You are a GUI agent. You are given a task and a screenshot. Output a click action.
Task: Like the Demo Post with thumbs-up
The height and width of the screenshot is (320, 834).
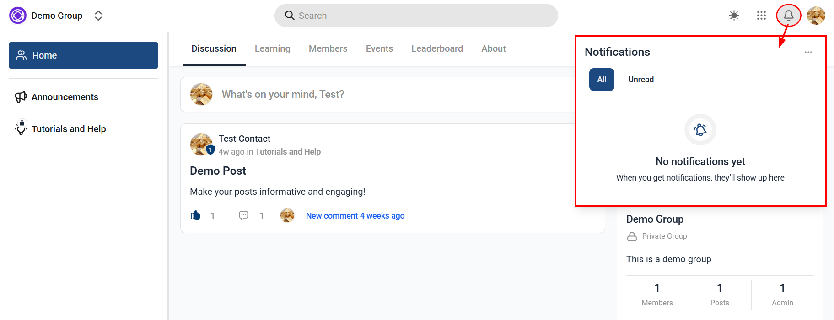(x=196, y=215)
